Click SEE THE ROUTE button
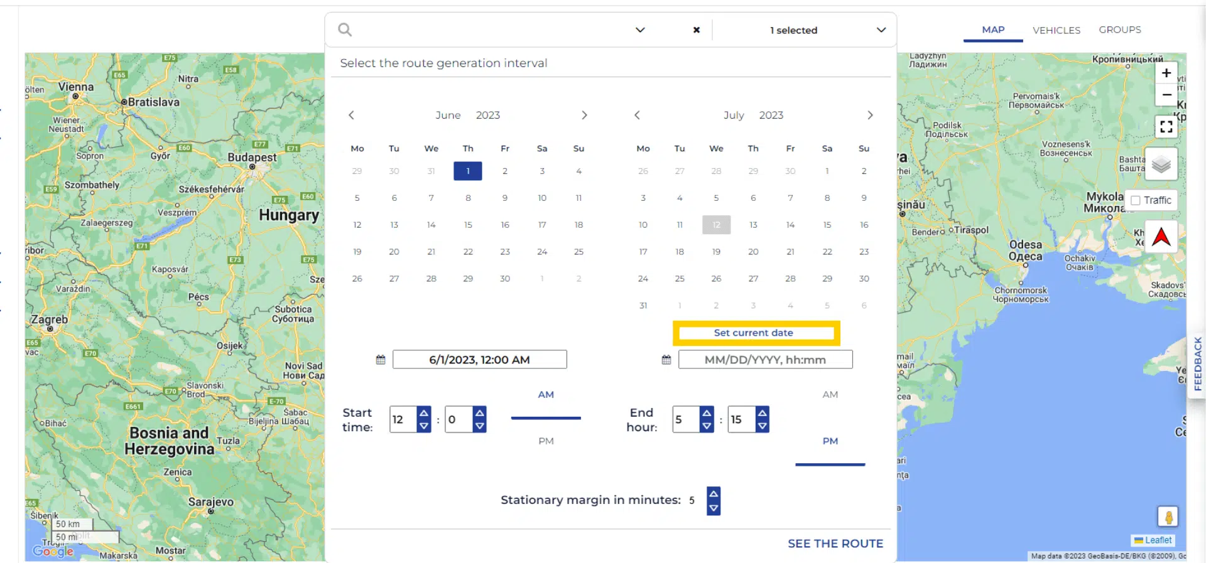 (835, 544)
